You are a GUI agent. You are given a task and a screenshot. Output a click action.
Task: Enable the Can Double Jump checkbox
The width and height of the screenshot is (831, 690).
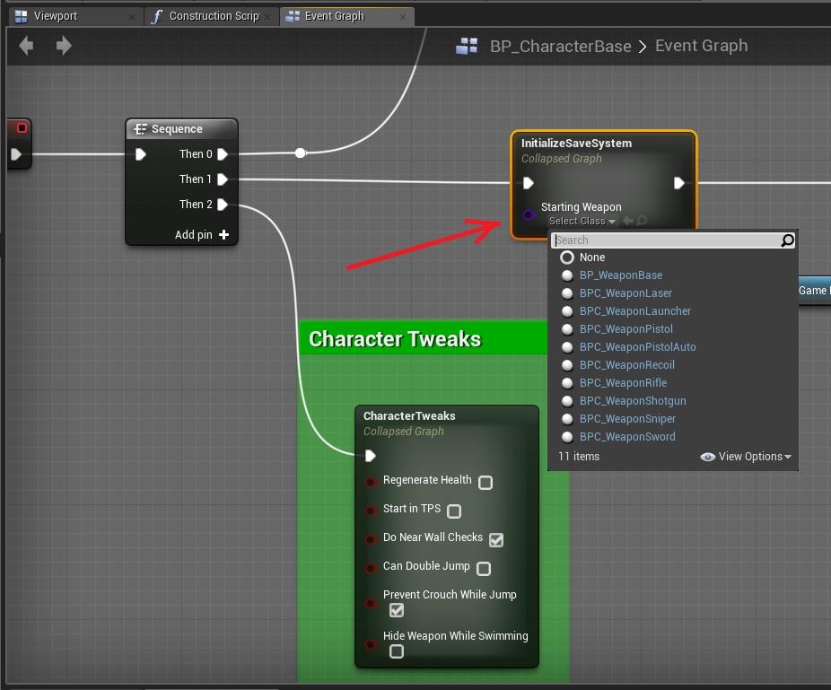[x=484, y=569]
